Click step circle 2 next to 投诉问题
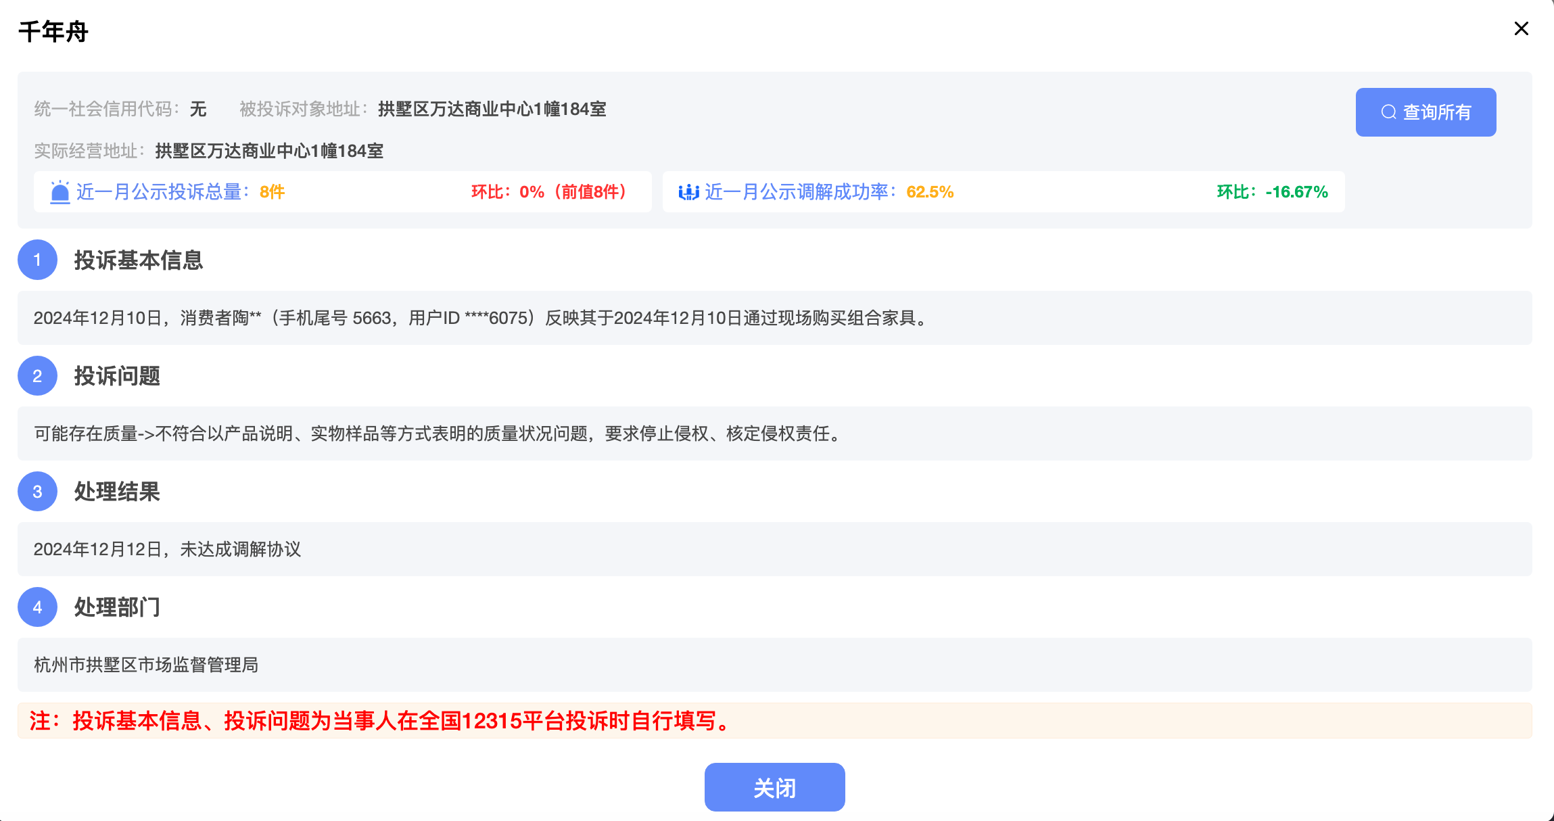 point(37,376)
